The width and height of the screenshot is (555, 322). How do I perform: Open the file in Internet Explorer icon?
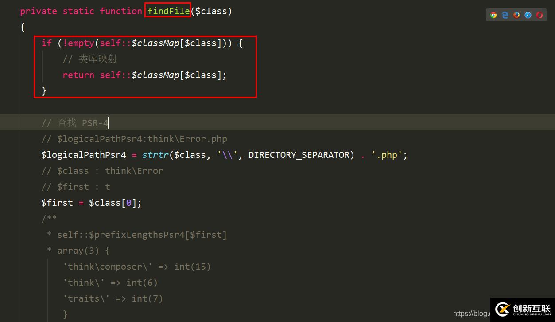point(505,15)
